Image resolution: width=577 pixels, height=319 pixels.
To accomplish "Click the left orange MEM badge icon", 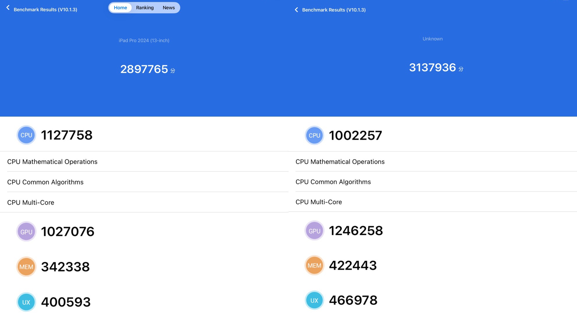I will [x=26, y=267].
